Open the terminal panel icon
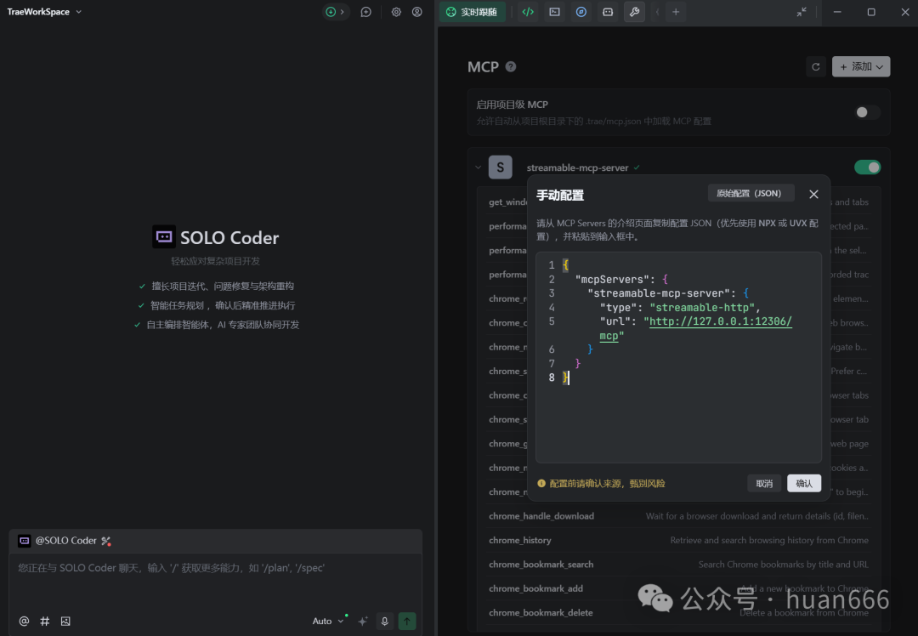 click(x=554, y=12)
